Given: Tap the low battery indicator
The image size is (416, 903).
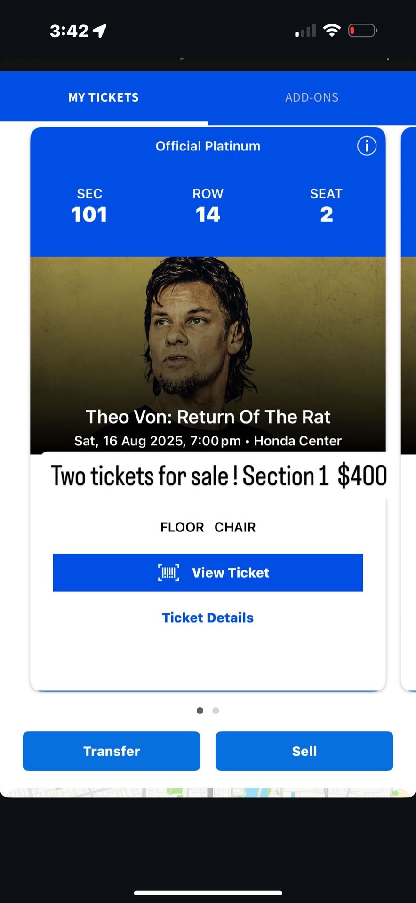Looking at the screenshot, I should pos(362,31).
